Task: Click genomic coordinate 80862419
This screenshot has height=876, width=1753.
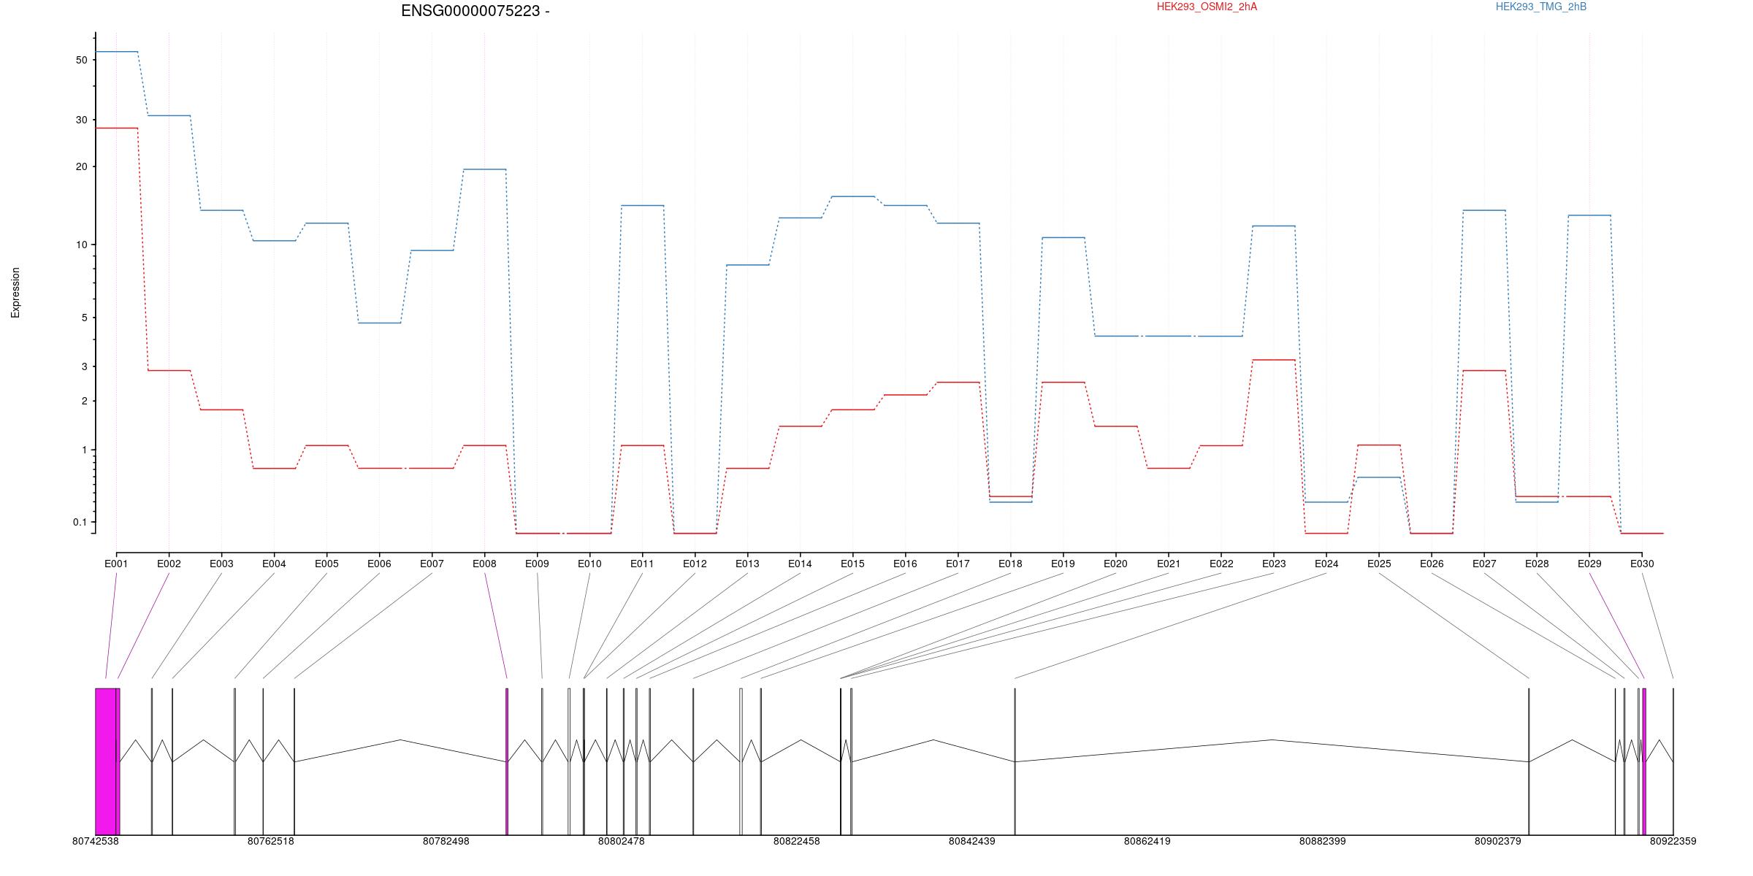Action: (1147, 841)
